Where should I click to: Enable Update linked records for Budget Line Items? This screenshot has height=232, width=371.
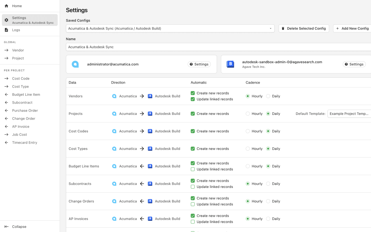pos(193,169)
